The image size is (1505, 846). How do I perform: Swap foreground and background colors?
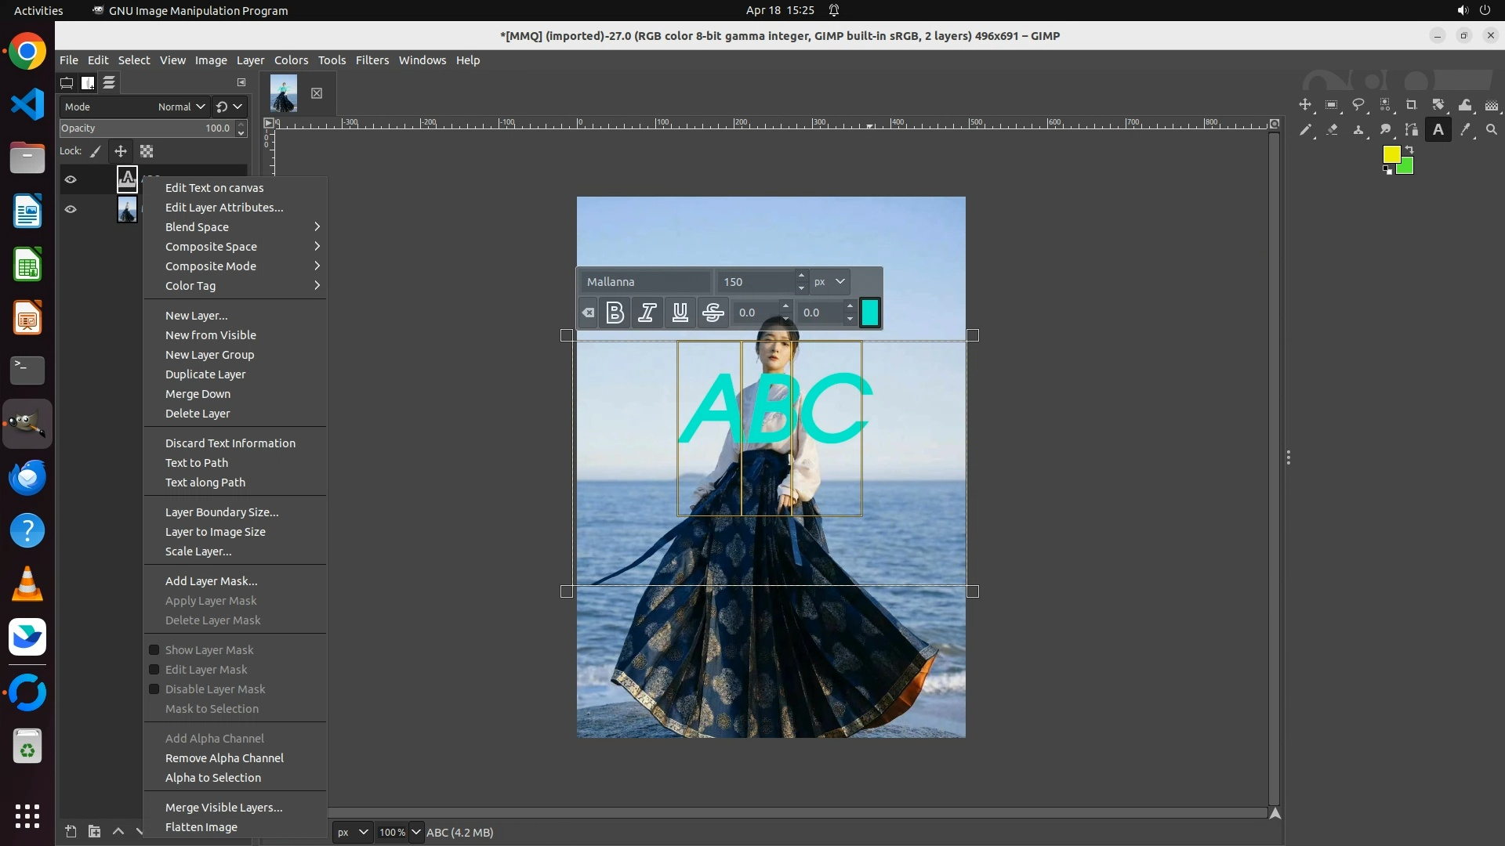pos(1409,149)
